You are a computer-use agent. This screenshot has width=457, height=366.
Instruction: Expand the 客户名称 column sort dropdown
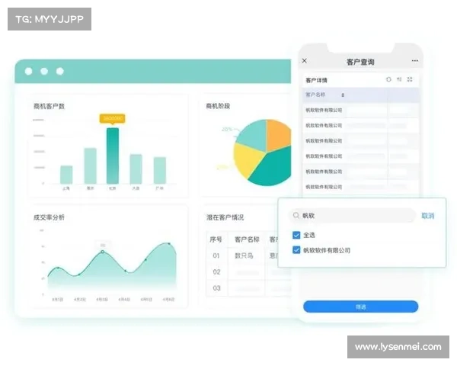[343, 95]
